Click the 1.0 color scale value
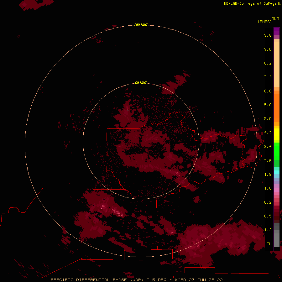 point(268,188)
